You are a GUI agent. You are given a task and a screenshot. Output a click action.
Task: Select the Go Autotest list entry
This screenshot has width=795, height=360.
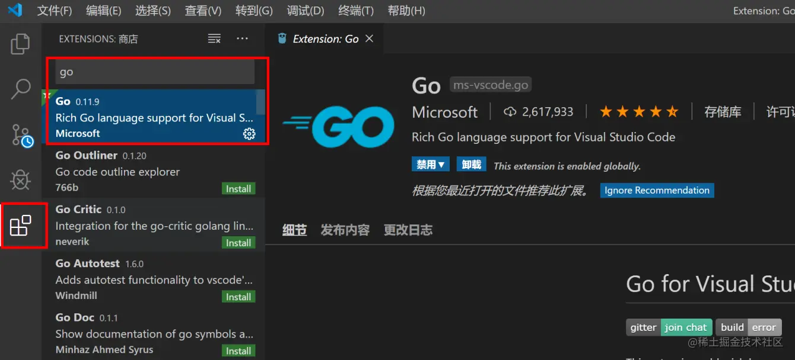(154, 279)
